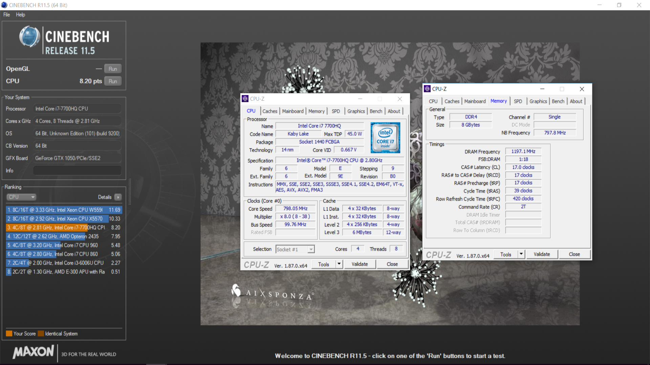Select CPU tab in left CPU-Z window
This screenshot has height=365, width=650.
coord(251,111)
